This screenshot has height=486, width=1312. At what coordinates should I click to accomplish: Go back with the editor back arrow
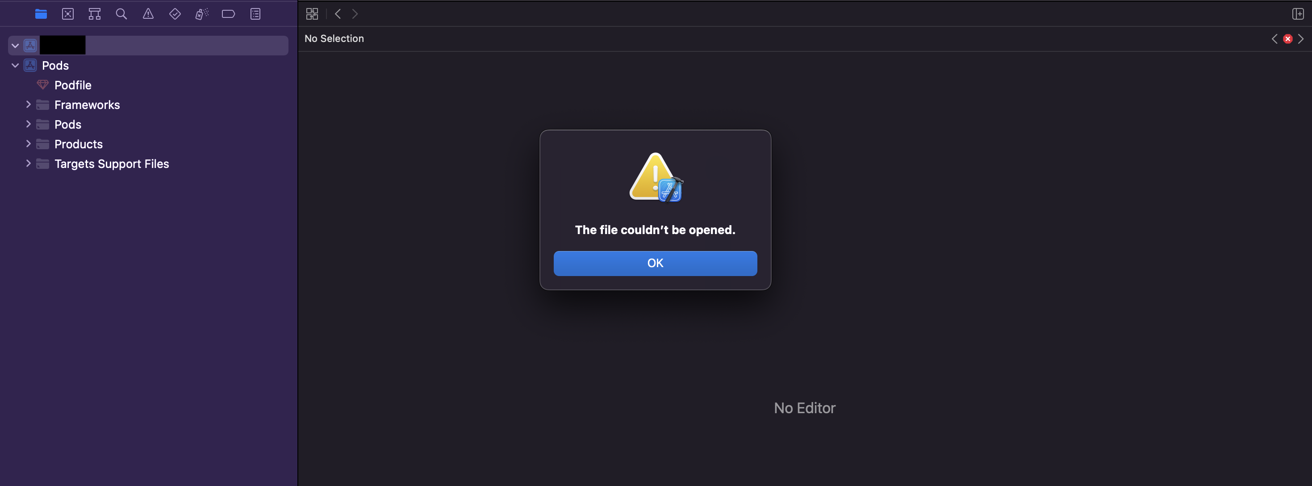pos(338,14)
